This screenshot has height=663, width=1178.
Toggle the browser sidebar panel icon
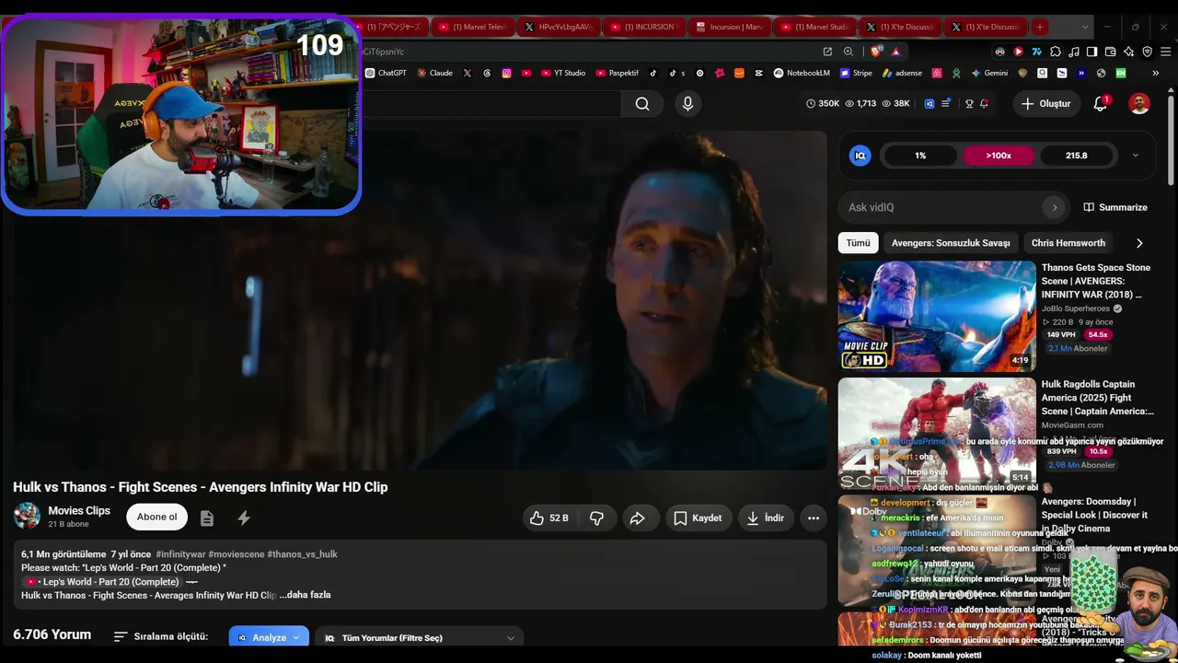1092,52
